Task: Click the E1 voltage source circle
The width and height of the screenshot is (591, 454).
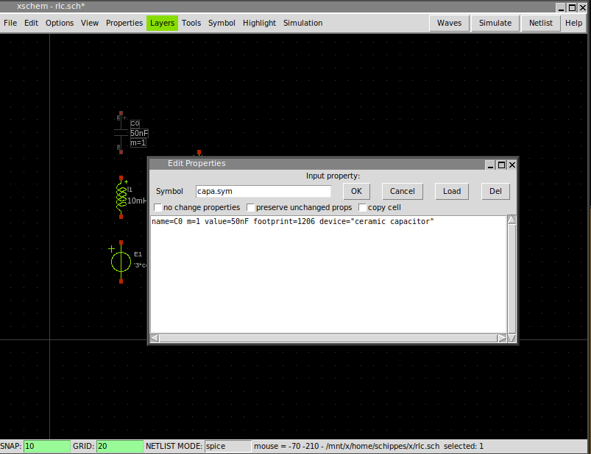Action: click(121, 262)
